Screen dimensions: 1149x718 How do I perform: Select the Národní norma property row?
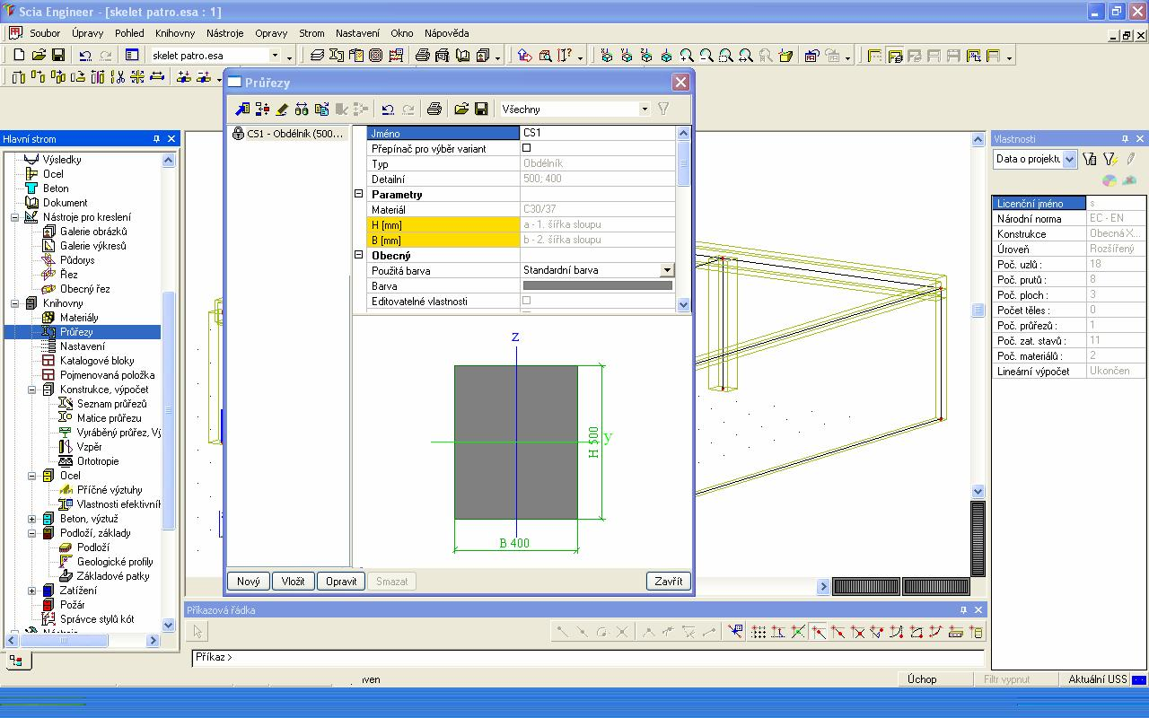click(x=1068, y=218)
